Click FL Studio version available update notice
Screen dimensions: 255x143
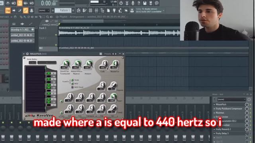(149, 10)
